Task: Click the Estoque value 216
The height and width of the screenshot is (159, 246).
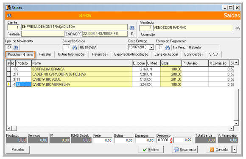Action: click(139, 69)
